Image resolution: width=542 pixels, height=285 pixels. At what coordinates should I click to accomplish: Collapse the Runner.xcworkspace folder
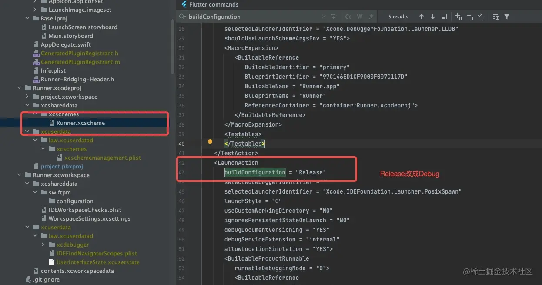click(x=20, y=175)
